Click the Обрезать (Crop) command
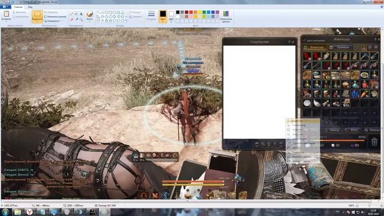Image resolution: width=384 pixels, height=216 pixels. pos(50,12)
